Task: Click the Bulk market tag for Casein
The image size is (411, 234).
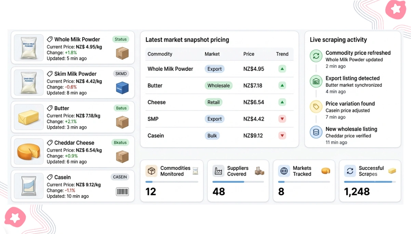Action: 212,135
